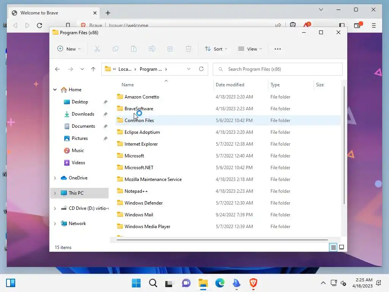Open New item dropdown in Explorer

coord(69,49)
